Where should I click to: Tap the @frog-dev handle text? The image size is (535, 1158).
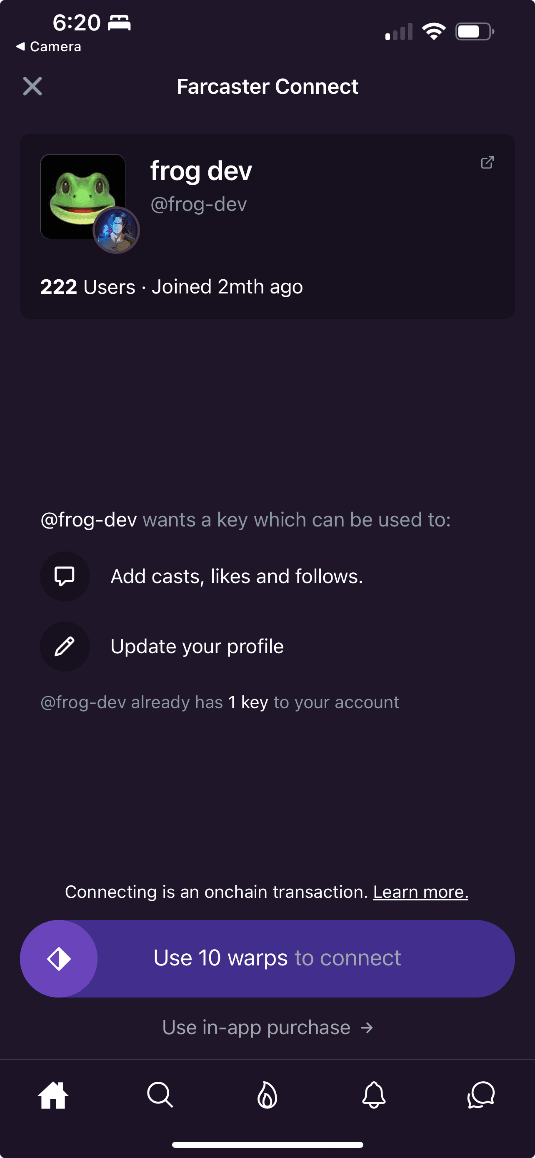click(x=199, y=204)
